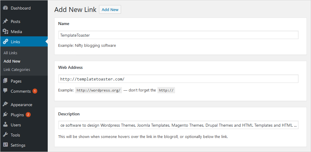Screen dimensions: 311x152
Task: Click into the Description text field
Action: click(178, 125)
